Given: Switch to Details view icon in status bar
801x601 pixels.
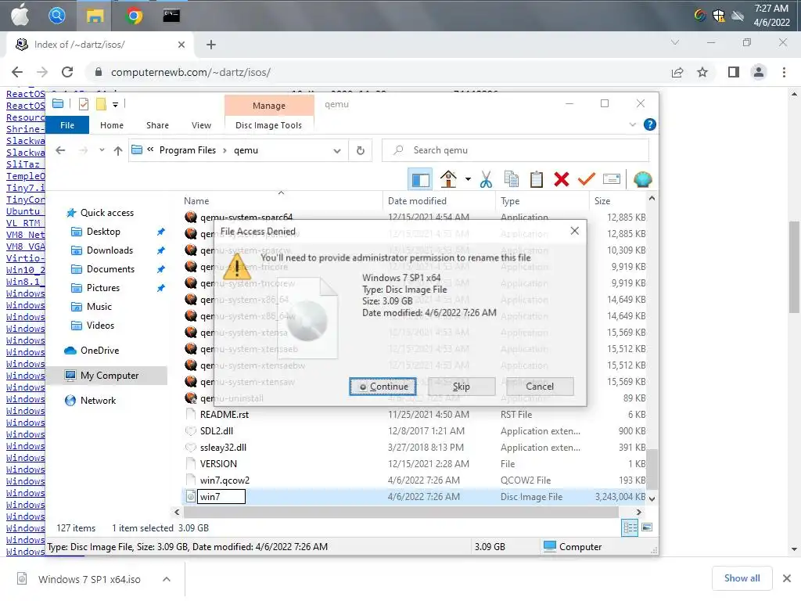Looking at the screenshot, I should (x=630, y=528).
